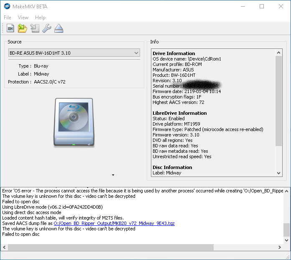Click 'Label: Midway' in Disc Information
The image size is (291, 260).
167,173
